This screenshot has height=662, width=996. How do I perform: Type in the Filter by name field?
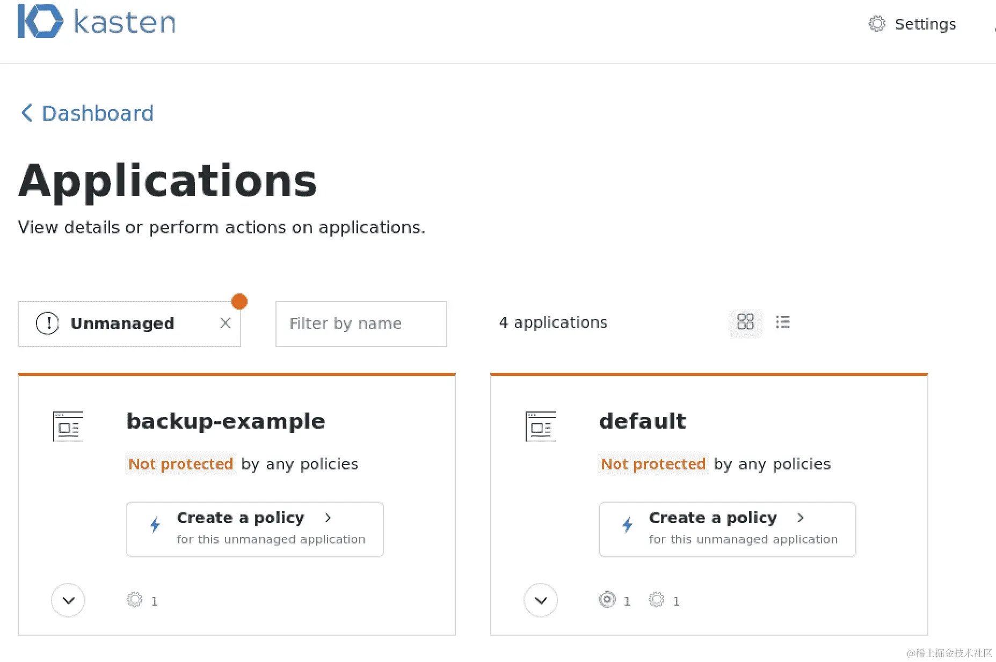click(361, 323)
